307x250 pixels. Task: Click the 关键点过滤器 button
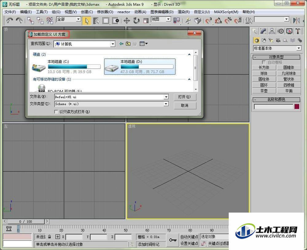tap(218, 244)
